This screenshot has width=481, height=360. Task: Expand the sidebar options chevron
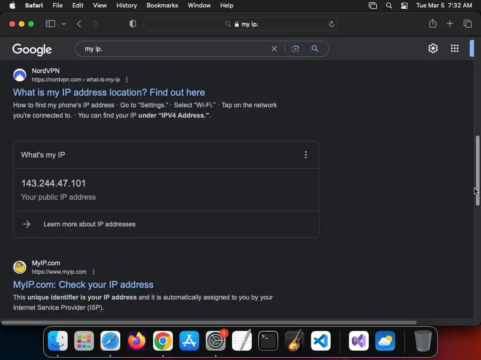pos(63,24)
